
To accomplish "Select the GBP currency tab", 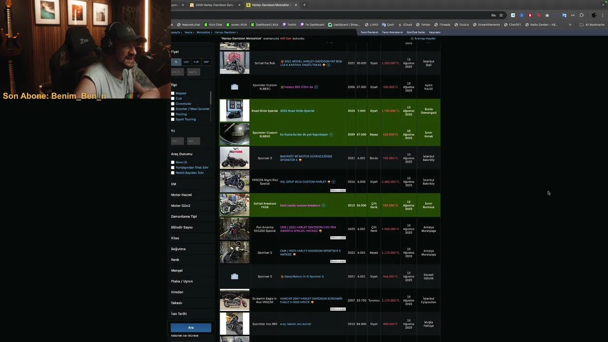I will [206, 62].
